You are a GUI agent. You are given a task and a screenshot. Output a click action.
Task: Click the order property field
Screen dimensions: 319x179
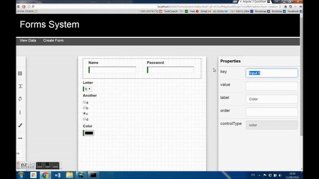(x=272, y=112)
